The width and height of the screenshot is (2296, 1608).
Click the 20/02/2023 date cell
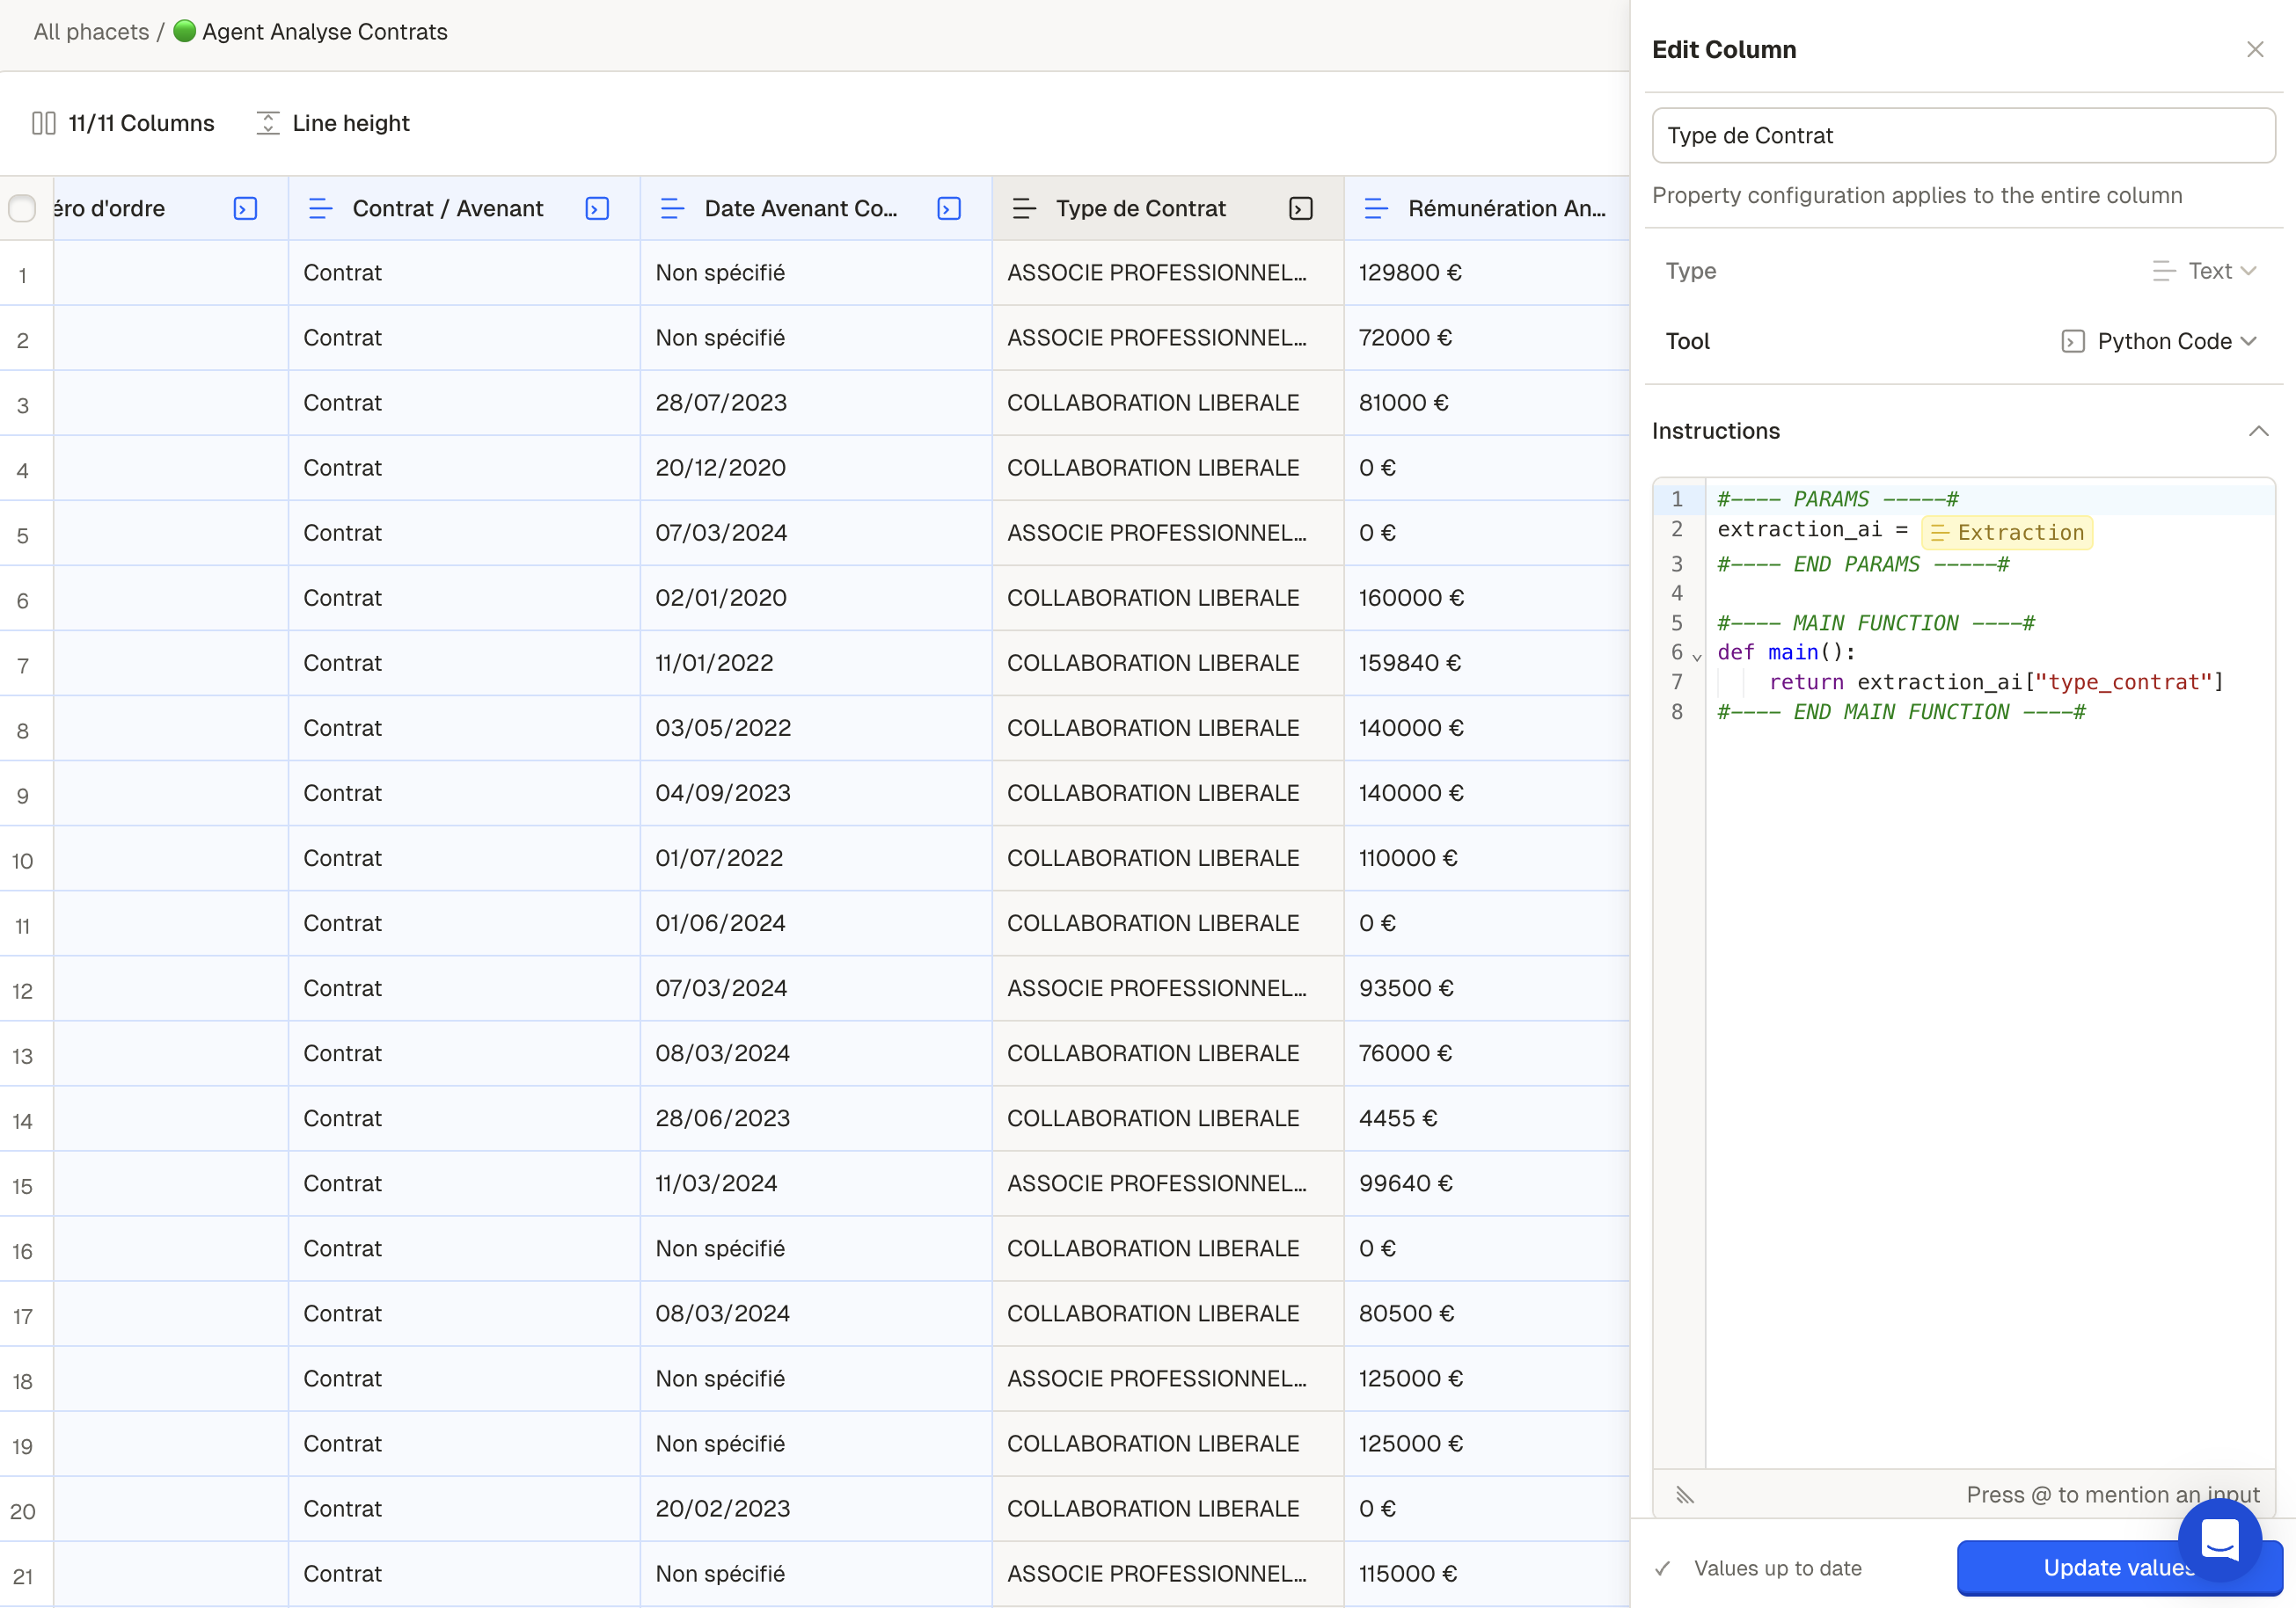(816, 1508)
